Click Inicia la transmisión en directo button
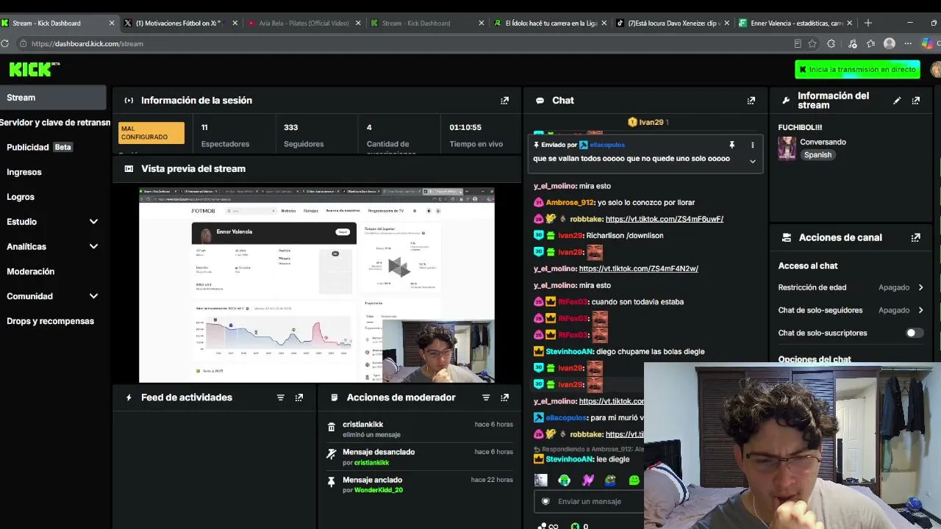 coord(857,69)
